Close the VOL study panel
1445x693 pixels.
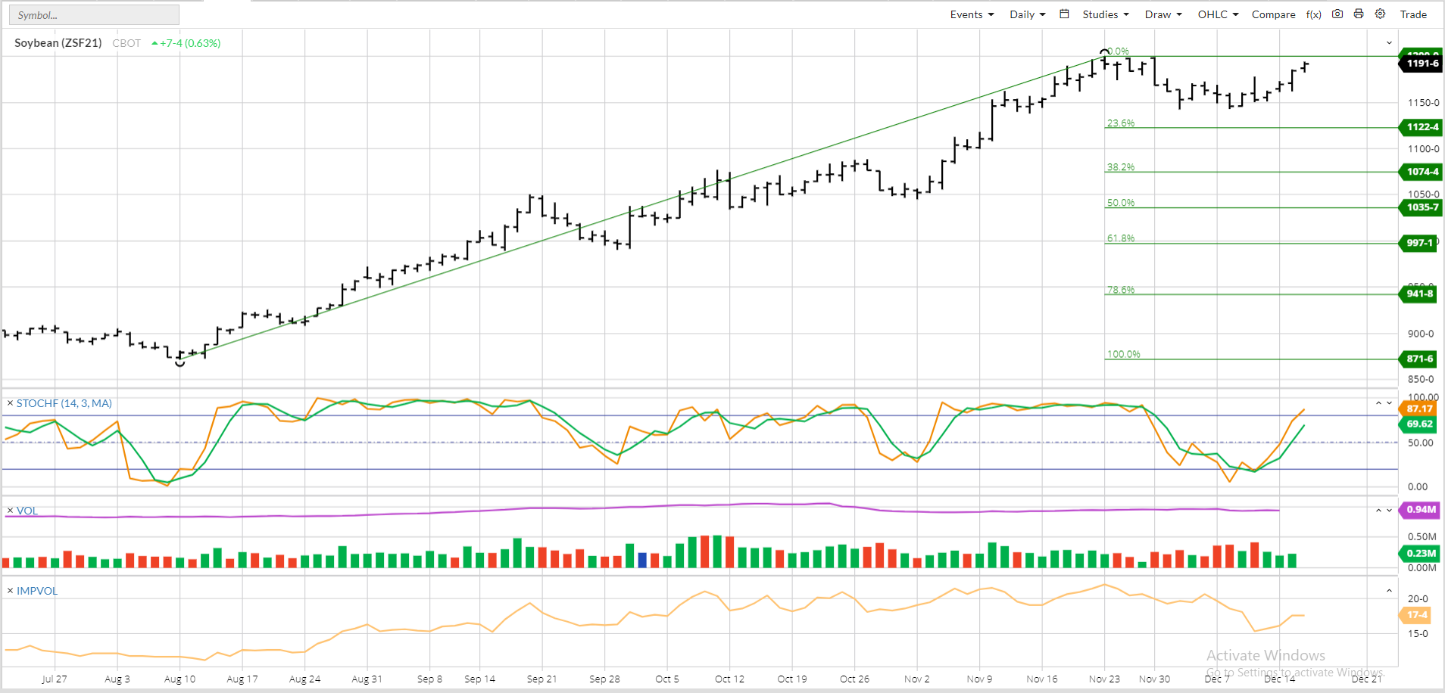click(x=10, y=511)
